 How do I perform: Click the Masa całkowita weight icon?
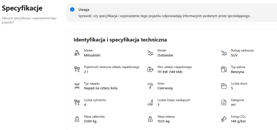(77, 119)
